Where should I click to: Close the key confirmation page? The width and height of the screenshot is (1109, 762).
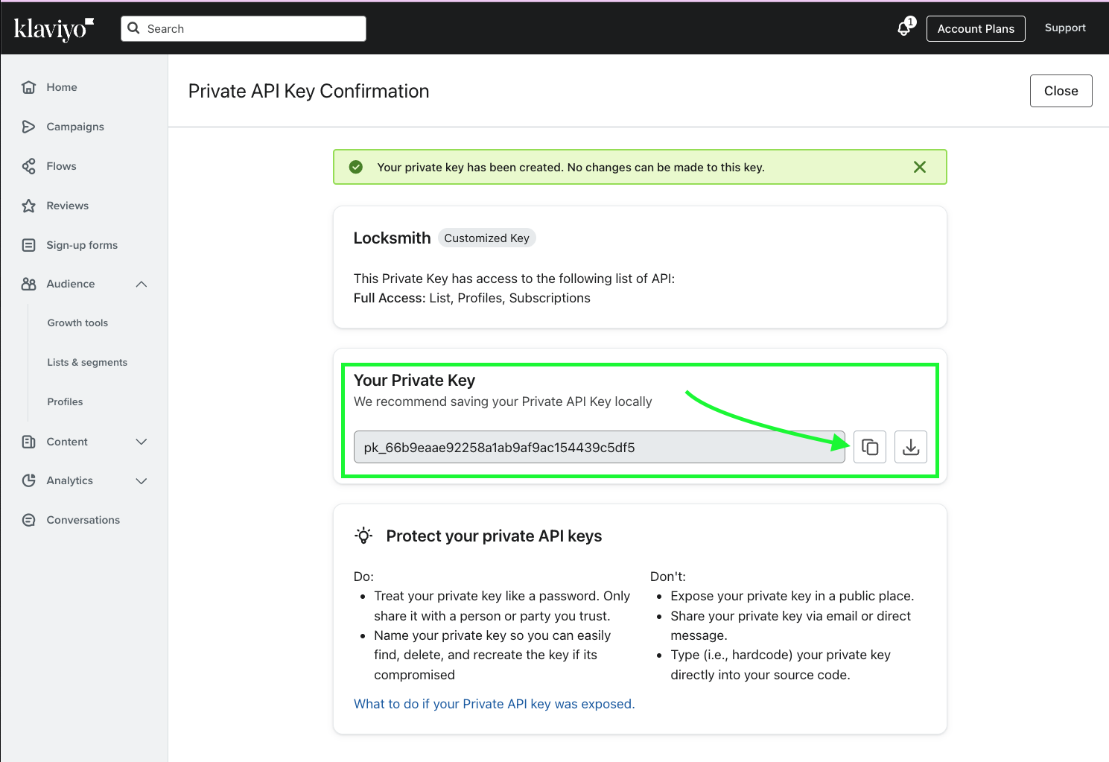(x=1061, y=91)
